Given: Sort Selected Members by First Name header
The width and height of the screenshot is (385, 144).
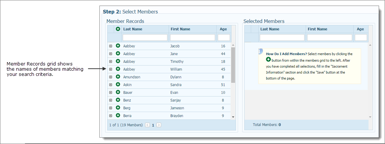Looking at the screenshot, I should click(318, 29).
